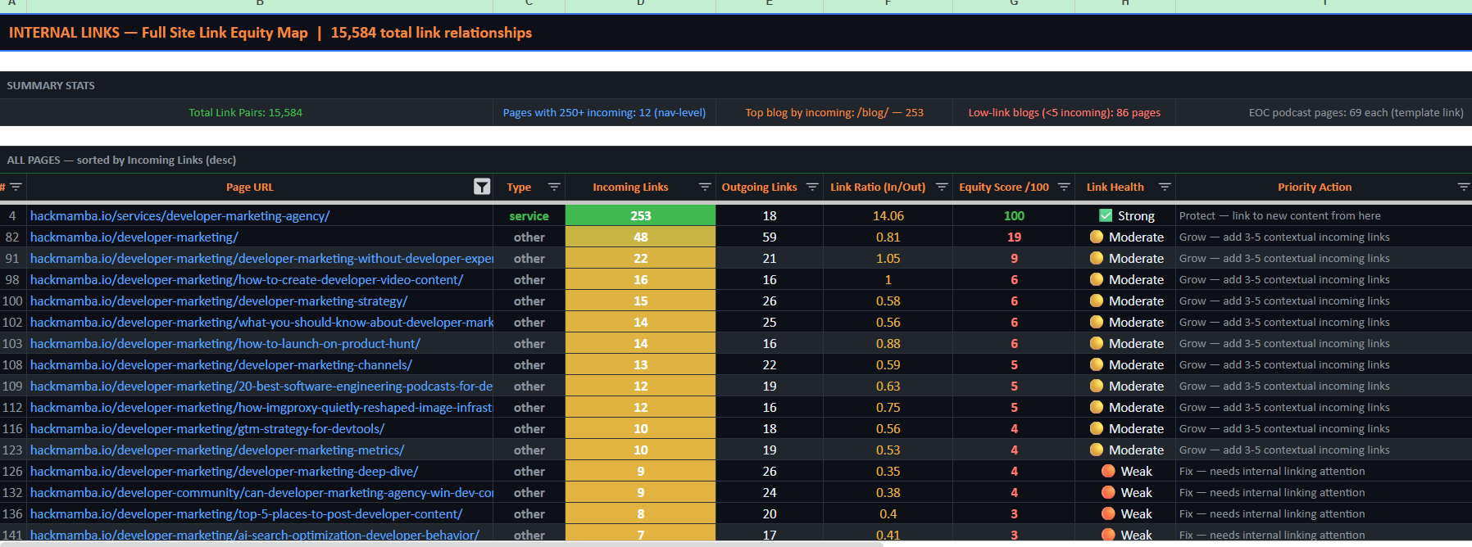Open filter dropdown for Link Ratio column

click(942, 187)
